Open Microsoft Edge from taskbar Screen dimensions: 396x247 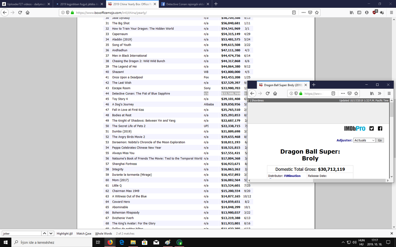(122, 242)
